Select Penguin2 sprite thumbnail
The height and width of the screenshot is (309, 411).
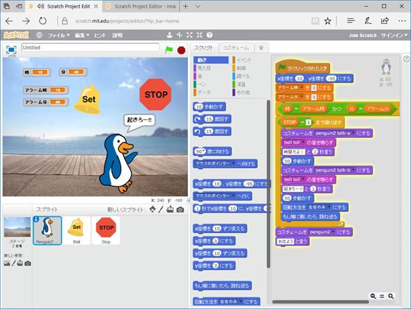(x=47, y=230)
